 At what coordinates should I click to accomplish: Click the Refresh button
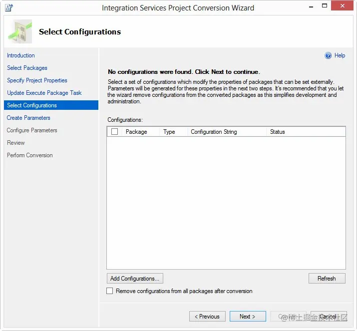(327, 279)
